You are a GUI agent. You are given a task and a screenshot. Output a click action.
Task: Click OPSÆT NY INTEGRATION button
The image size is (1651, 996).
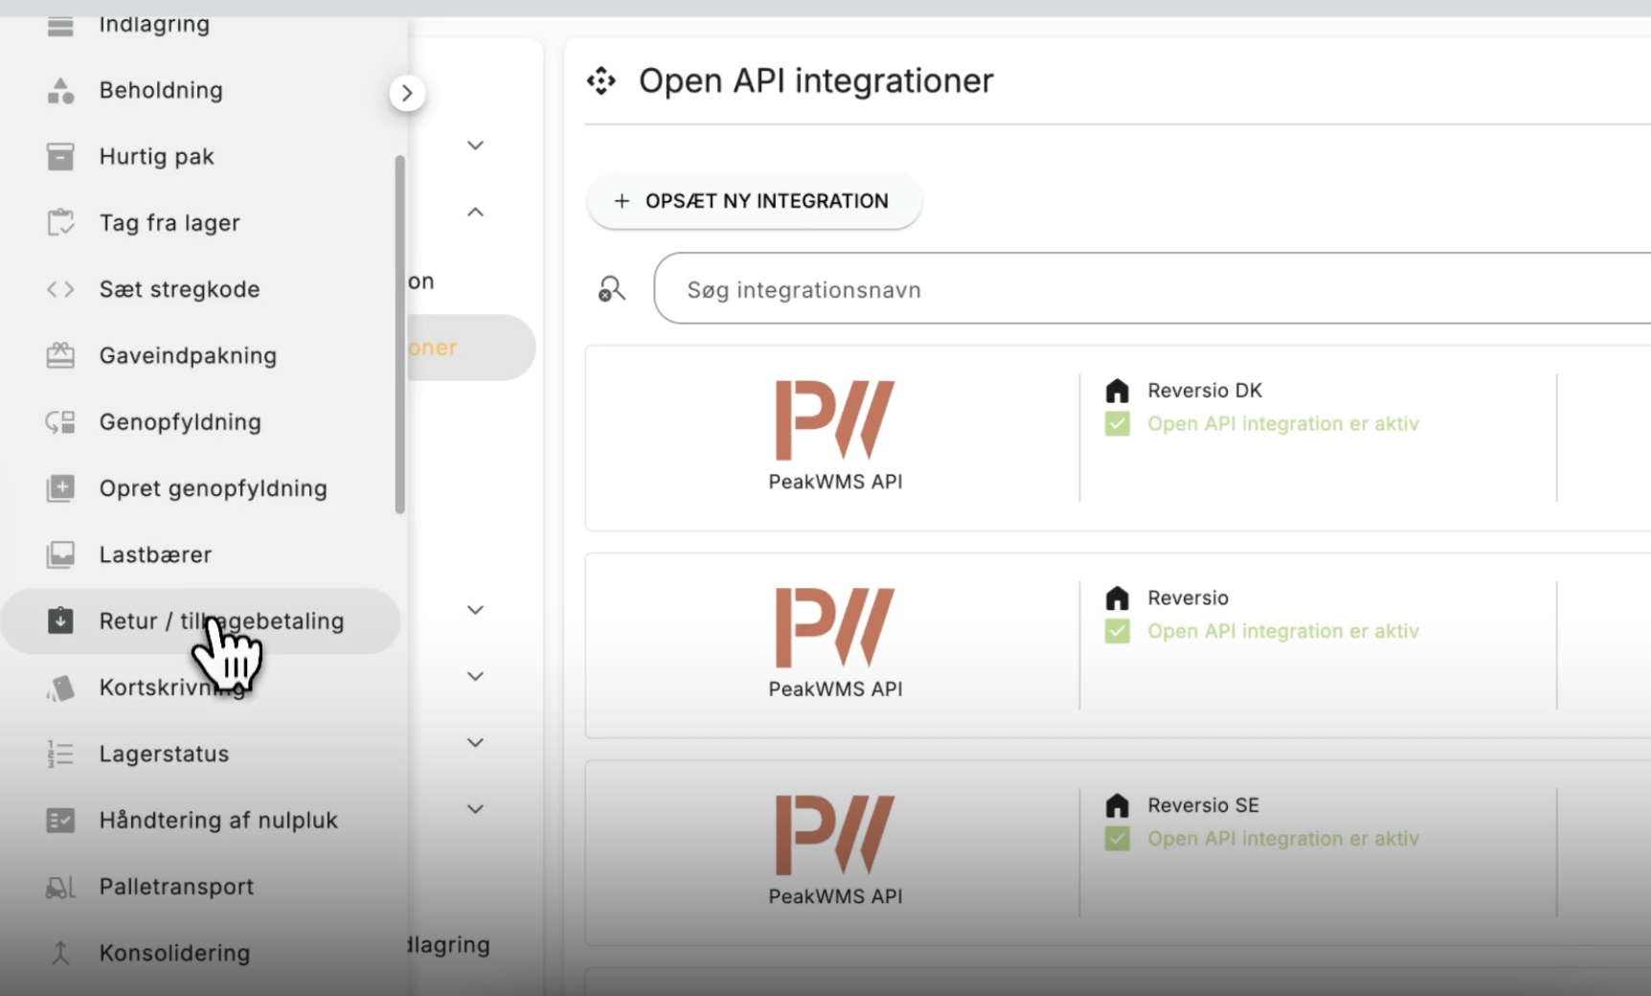[754, 201]
